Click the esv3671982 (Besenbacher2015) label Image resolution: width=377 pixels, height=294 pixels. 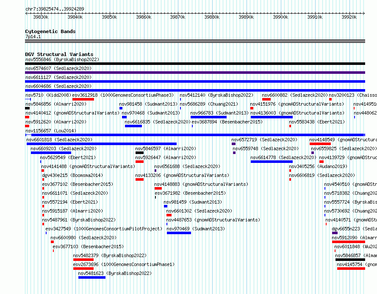[190, 193]
